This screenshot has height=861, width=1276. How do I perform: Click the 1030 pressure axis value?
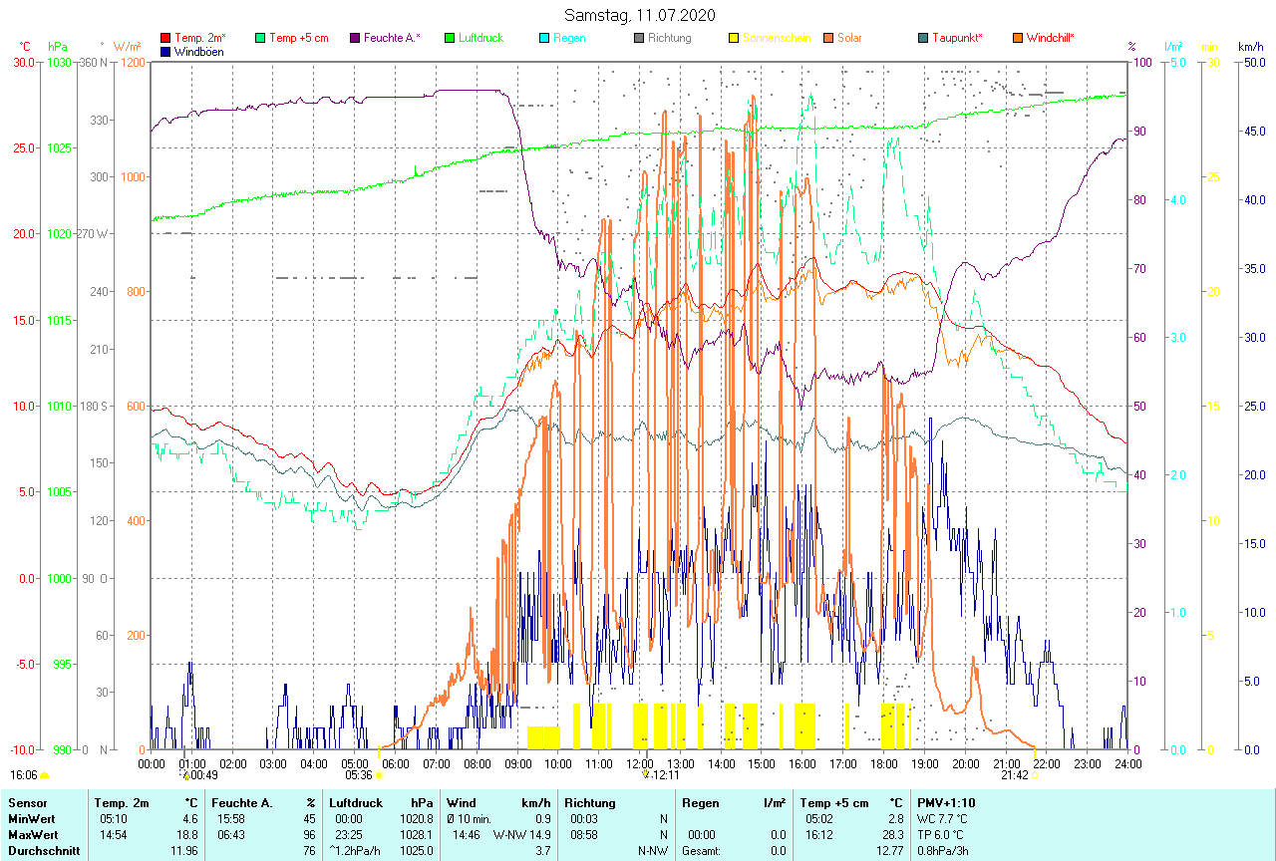[59, 62]
